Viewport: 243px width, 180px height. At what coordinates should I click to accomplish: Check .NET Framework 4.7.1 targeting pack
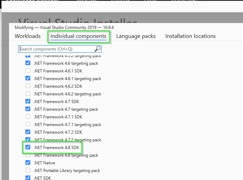click(28, 124)
